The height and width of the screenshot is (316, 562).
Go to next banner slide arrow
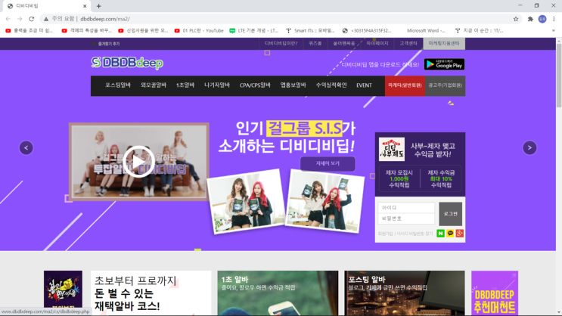click(x=529, y=147)
